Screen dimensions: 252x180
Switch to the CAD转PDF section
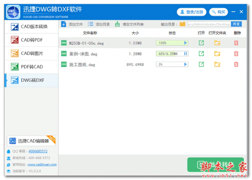[31, 40]
